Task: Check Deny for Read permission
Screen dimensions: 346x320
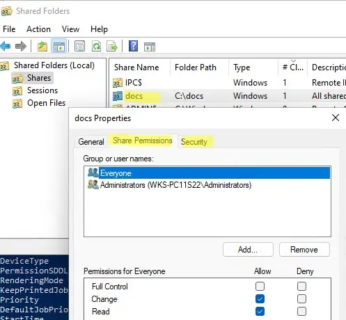Action: pyautogui.click(x=301, y=311)
